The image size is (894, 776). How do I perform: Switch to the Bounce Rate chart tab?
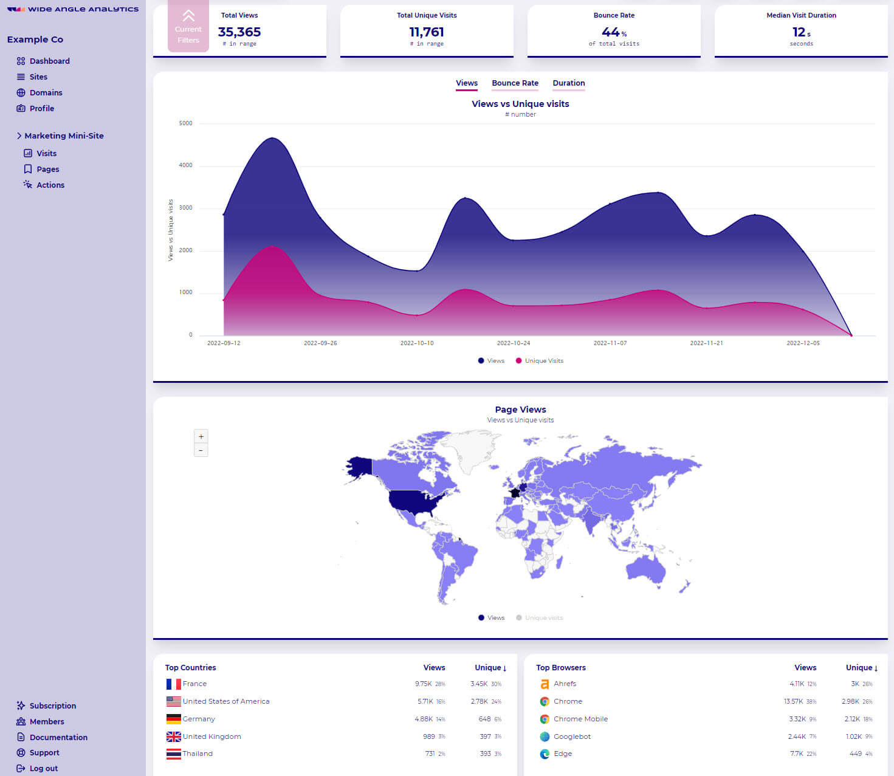click(515, 83)
